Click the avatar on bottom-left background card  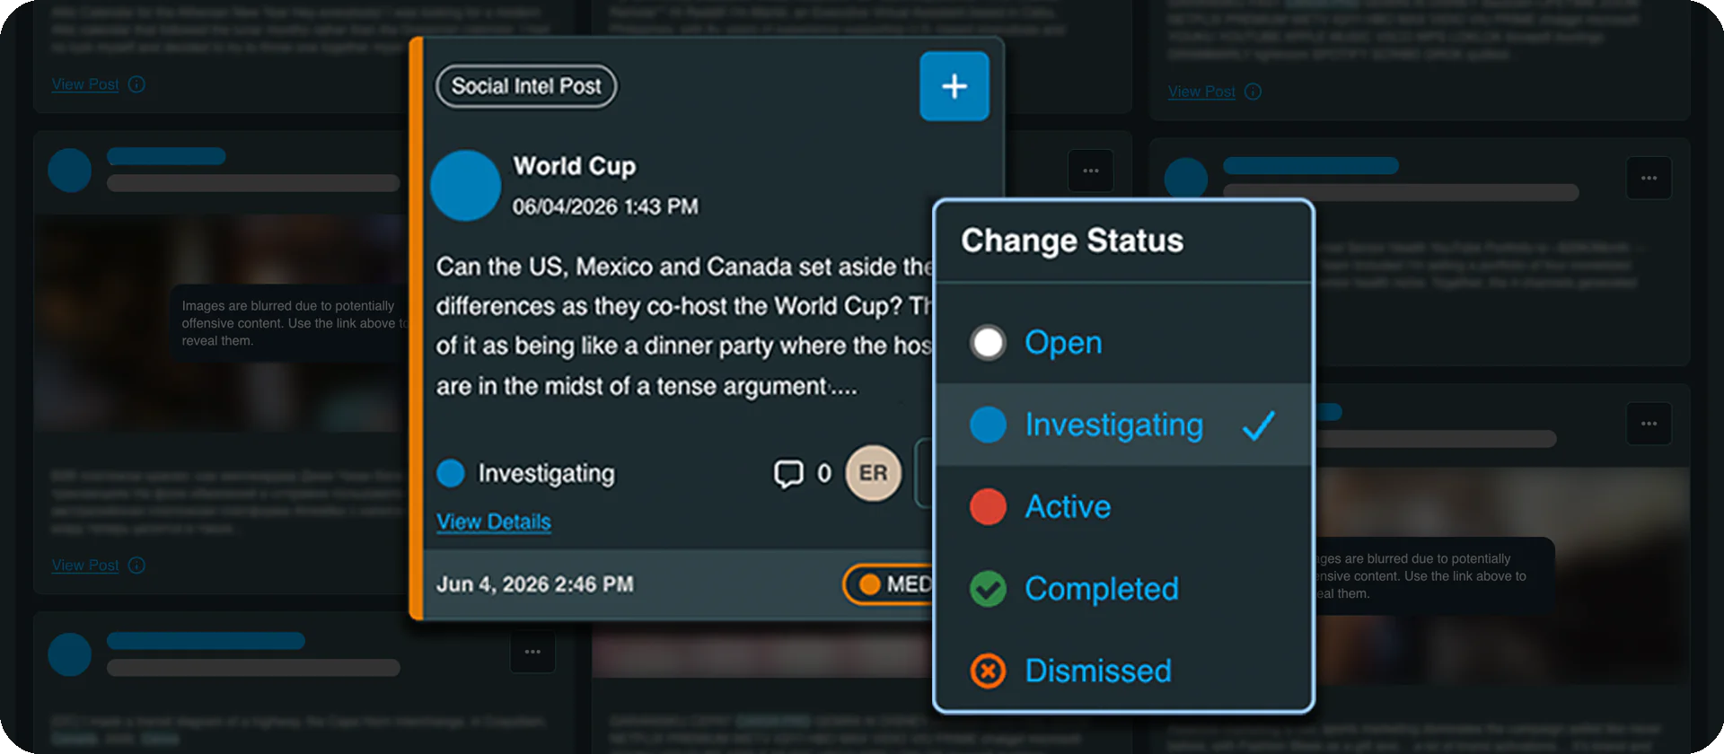tap(70, 654)
